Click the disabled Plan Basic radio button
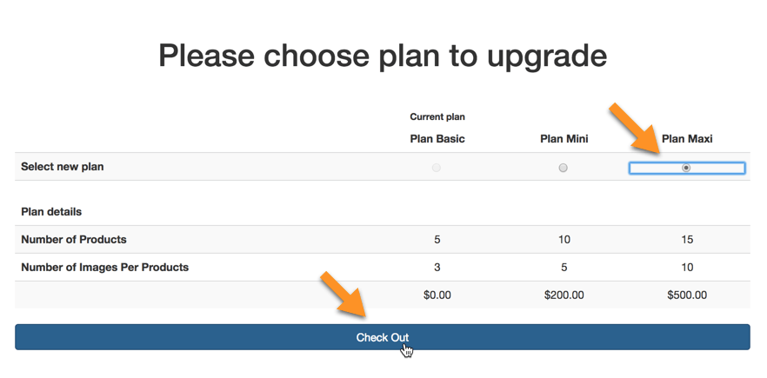The width and height of the screenshot is (767, 378). point(437,168)
